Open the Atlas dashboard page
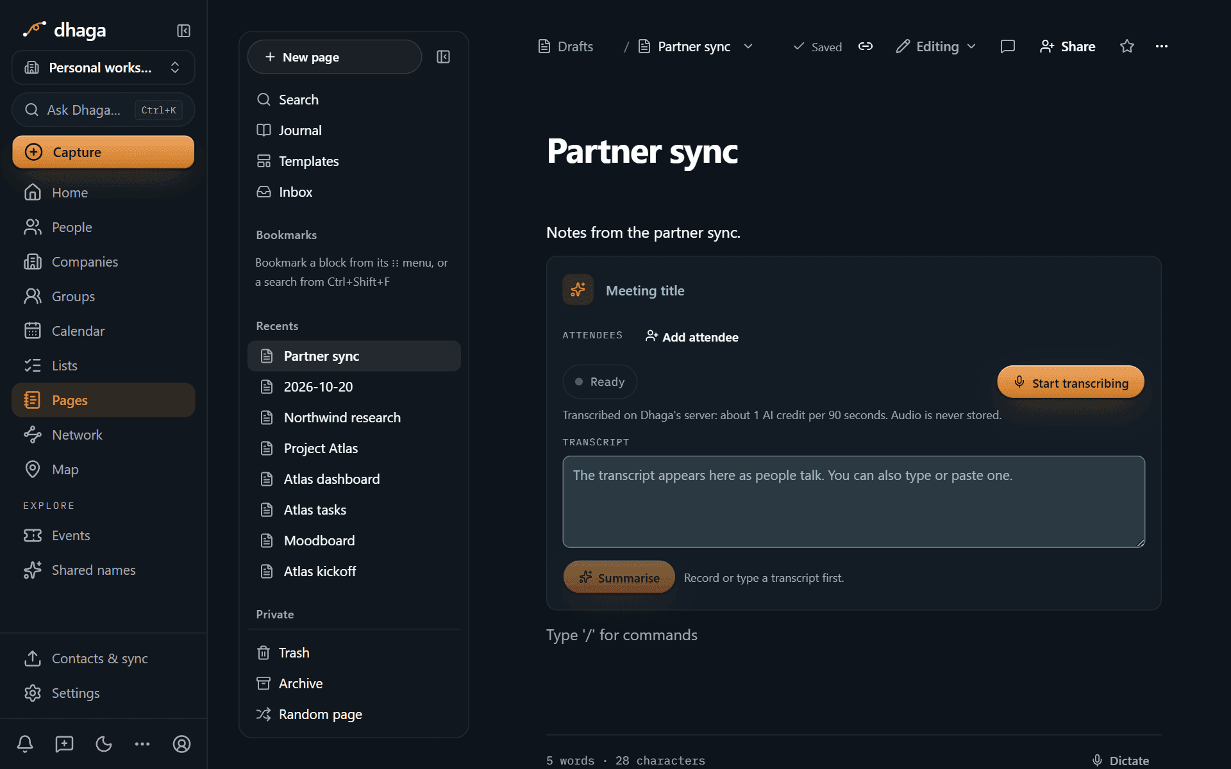 coord(354,479)
